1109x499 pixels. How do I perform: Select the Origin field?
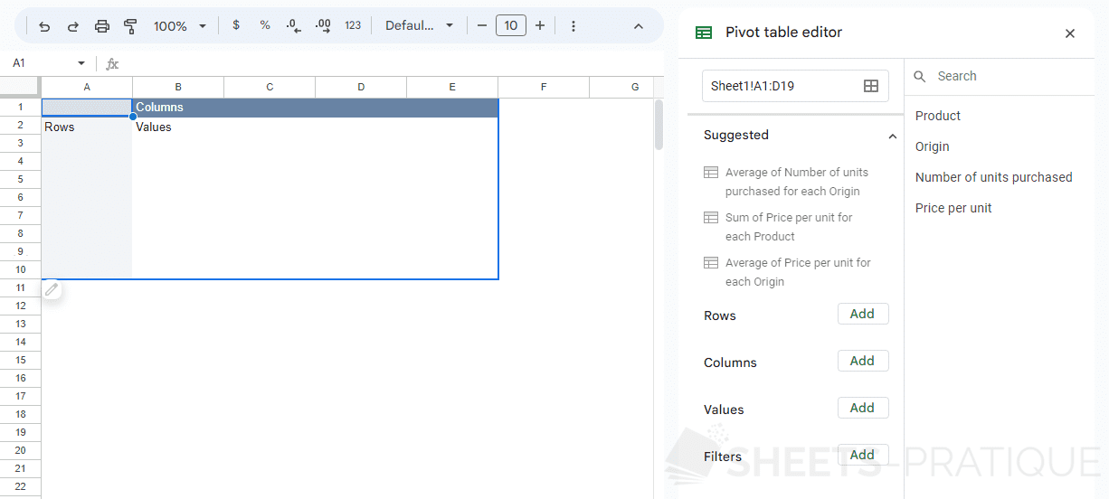pyautogui.click(x=933, y=146)
